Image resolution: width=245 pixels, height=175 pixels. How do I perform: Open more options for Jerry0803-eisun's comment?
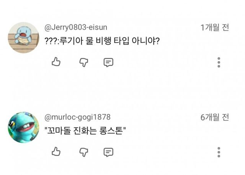click(x=219, y=62)
